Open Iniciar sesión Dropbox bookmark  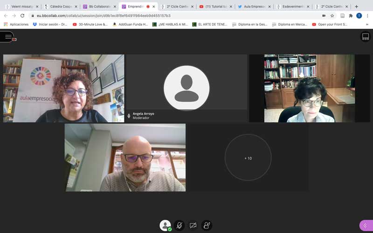point(50,25)
